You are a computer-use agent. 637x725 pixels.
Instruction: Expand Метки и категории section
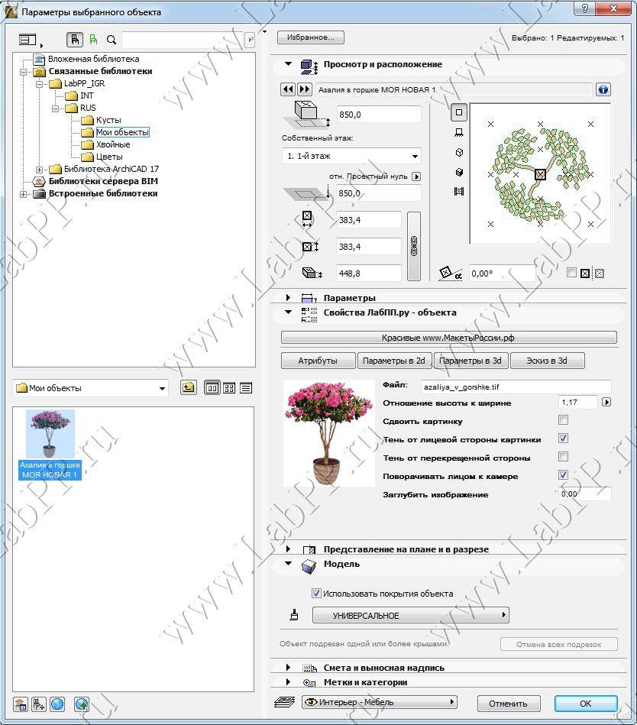[x=288, y=681]
